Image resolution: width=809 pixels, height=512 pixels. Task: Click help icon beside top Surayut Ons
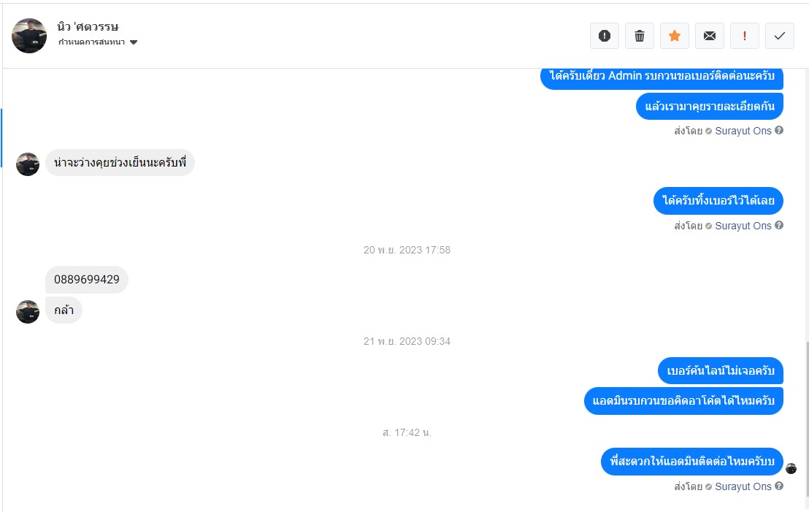pyautogui.click(x=779, y=130)
